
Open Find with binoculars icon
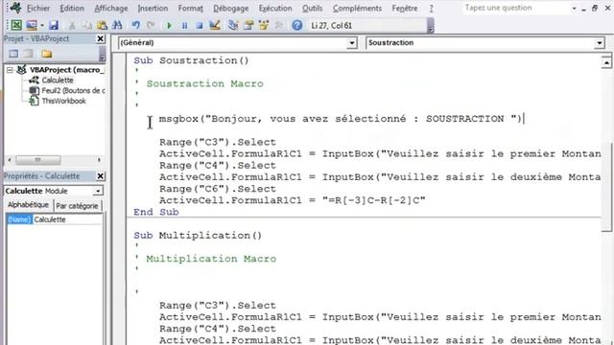(x=117, y=26)
